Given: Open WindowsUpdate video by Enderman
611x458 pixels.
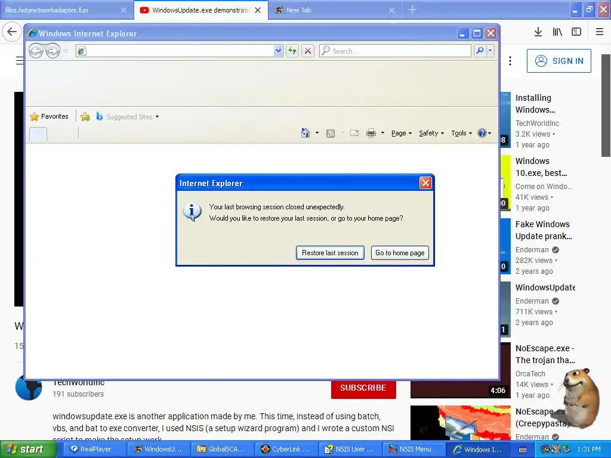Looking at the screenshot, I should [x=545, y=287].
